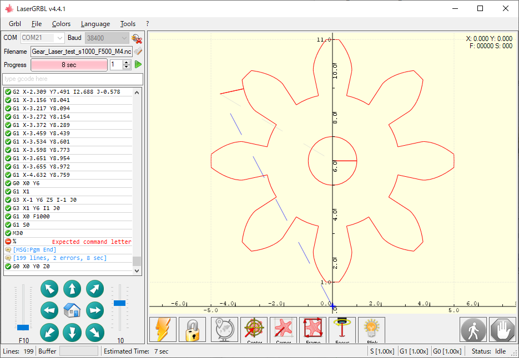Click the hand Feed Hold button

503,330
